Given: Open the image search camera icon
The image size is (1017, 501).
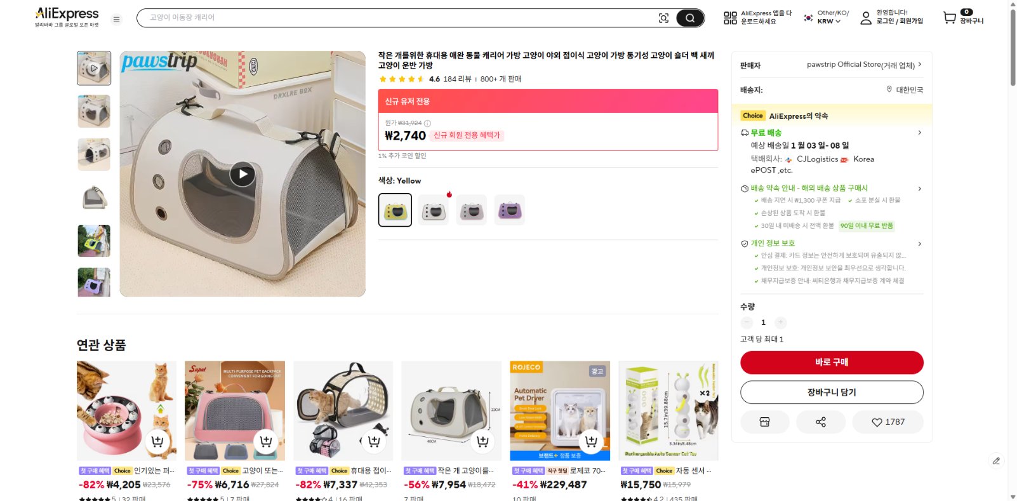Looking at the screenshot, I should click(664, 18).
